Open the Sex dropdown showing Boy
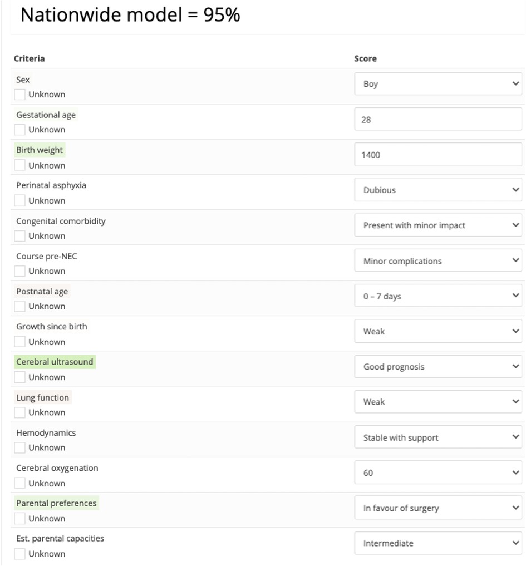 (438, 83)
